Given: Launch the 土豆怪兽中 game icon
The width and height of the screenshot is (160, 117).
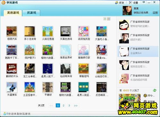Looking at the screenshot, I should 29,87.
